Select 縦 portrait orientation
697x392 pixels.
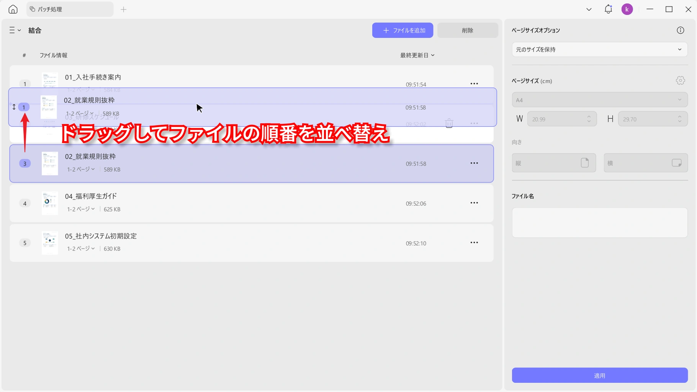tap(554, 163)
